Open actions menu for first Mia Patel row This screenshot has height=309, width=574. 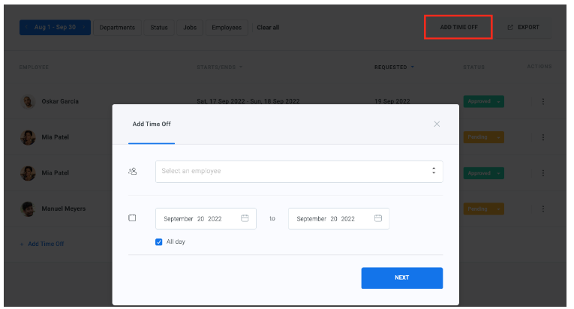point(543,137)
